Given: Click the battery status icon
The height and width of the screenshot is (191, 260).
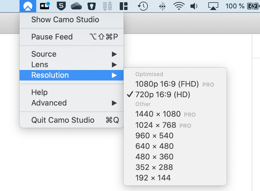Looking at the screenshot, I should coord(253,6).
